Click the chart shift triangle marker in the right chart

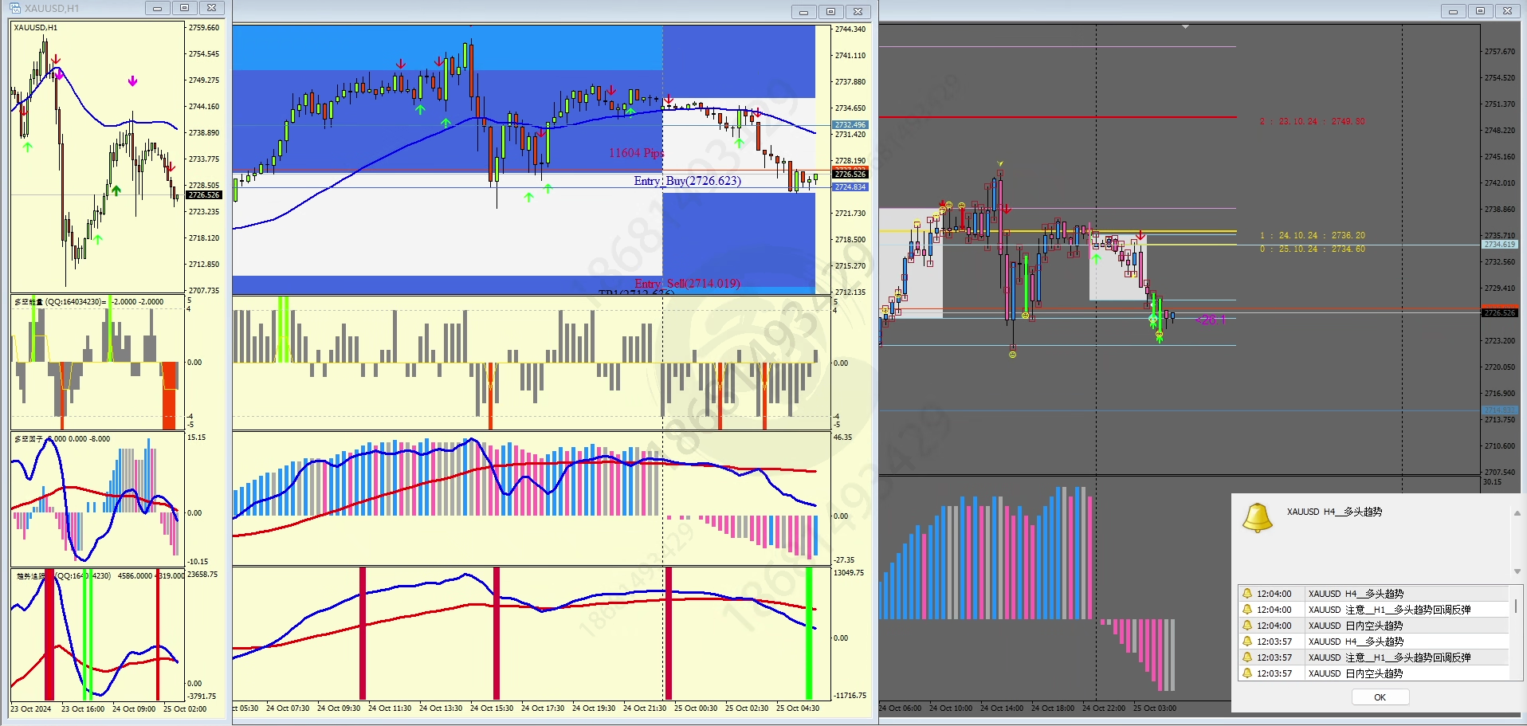coord(1185,27)
